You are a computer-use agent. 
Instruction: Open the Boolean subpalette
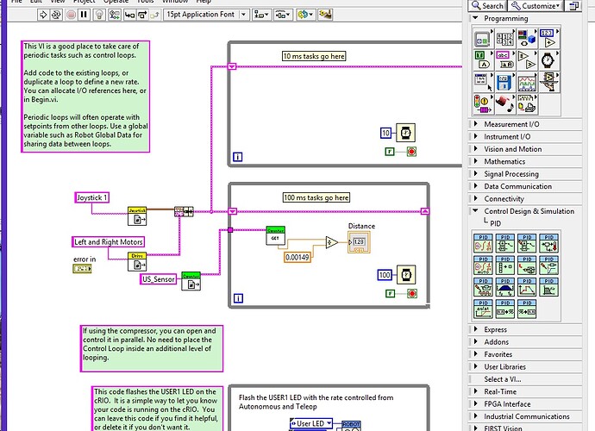point(483,60)
